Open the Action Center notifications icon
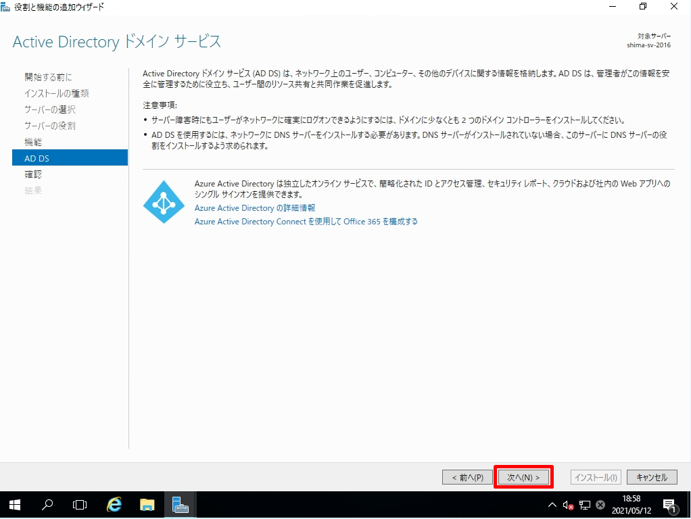691x519 pixels. click(670, 505)
